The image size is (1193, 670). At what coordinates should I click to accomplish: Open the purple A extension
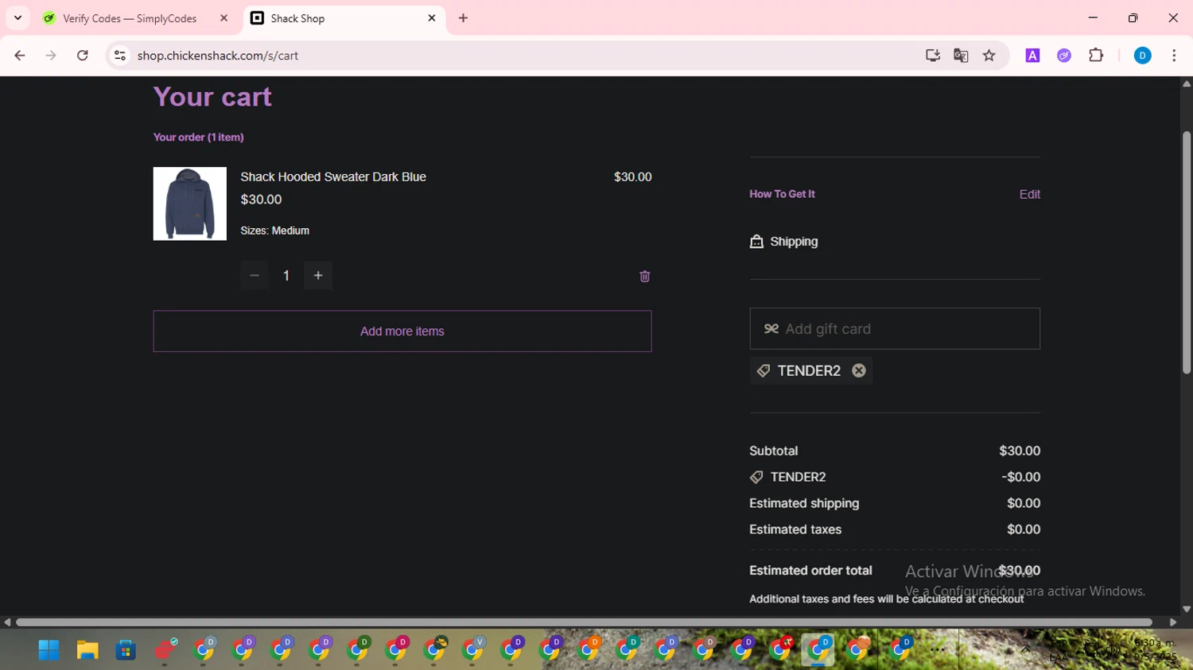(1032, 56)
